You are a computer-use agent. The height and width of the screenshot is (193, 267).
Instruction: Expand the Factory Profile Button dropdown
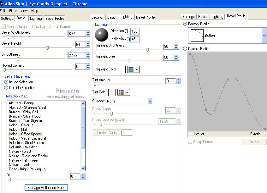(x=264, y=36)
